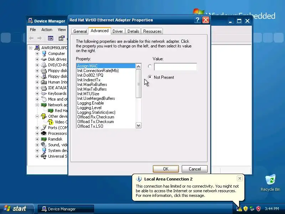Click the Ports (COM) icon
This screenshot has height=214, width=285.
click(44, 128)
